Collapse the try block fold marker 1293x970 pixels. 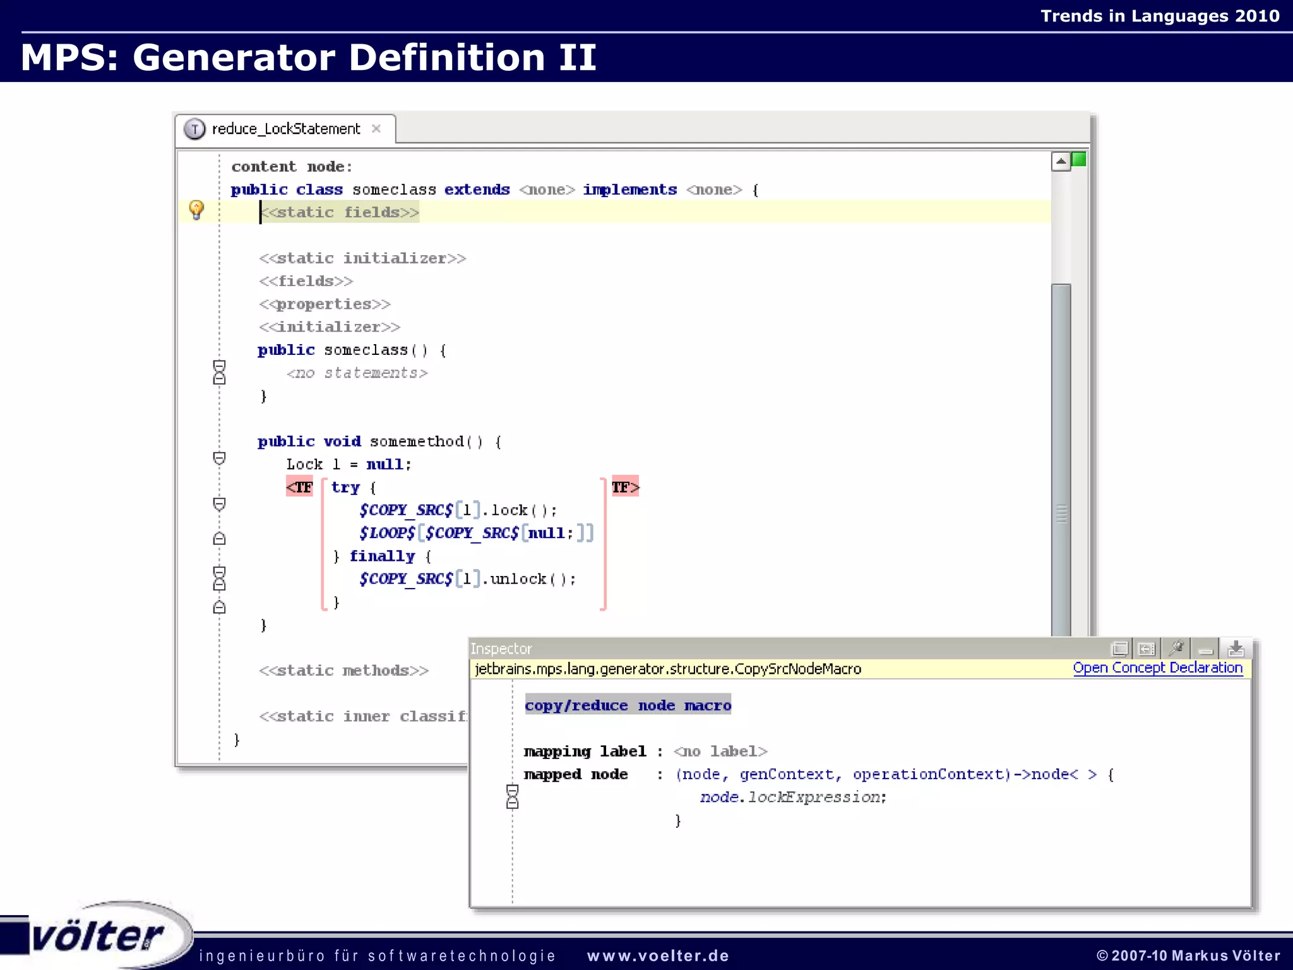(219, 504)
